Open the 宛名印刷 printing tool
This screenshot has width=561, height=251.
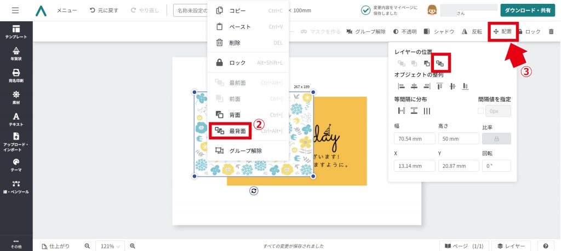click(x=16, y=75)
